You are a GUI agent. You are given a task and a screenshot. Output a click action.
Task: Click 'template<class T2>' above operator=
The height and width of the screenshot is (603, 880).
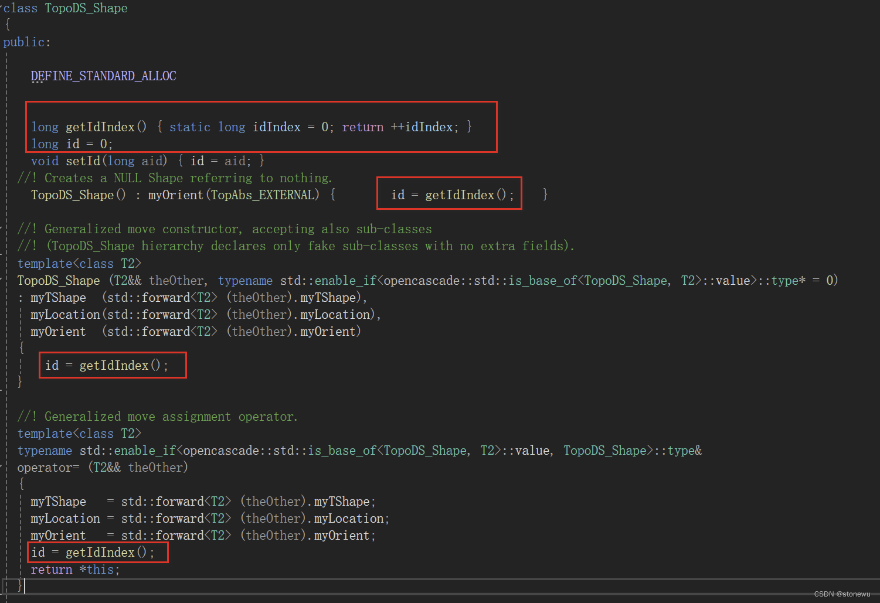pyautogui.click(x=79, y=434)
